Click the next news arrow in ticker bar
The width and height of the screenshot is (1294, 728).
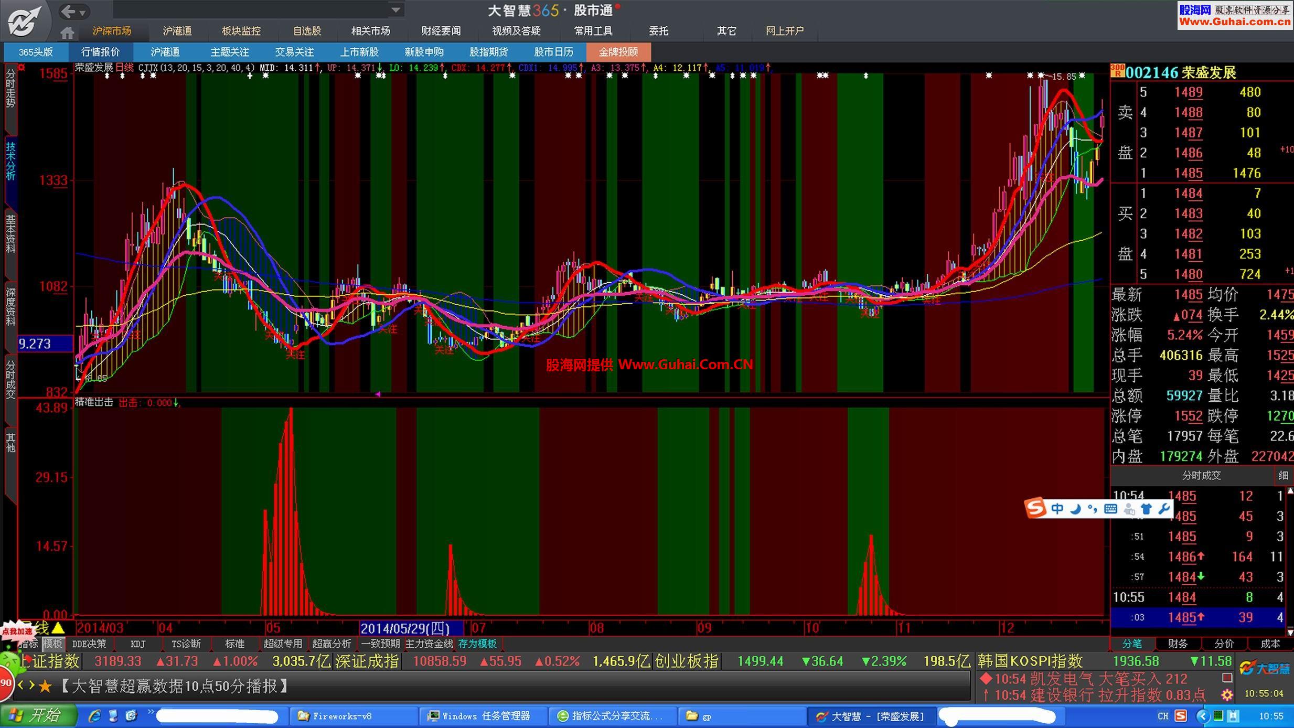click(x=32, y=686)
